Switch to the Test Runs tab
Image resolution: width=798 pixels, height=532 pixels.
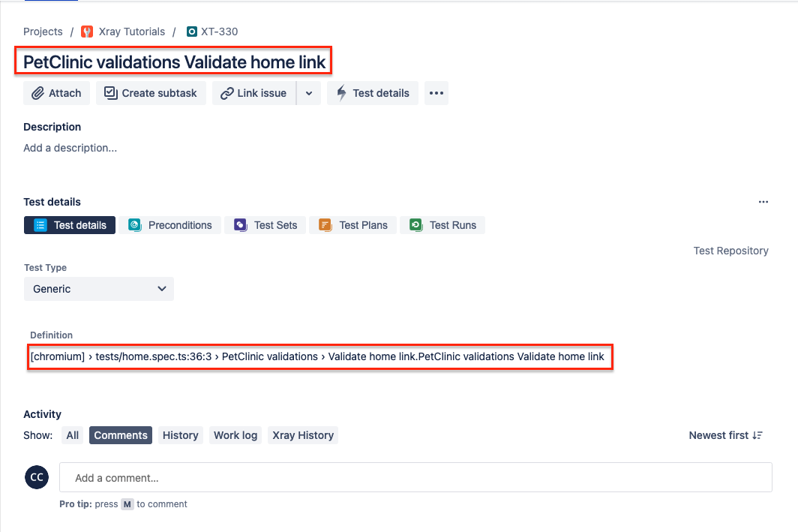[x=442, y=225]
